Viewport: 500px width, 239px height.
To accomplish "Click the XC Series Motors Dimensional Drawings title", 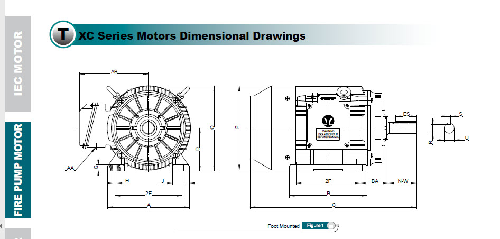I will pyautogui.click(x=192, y=36).
